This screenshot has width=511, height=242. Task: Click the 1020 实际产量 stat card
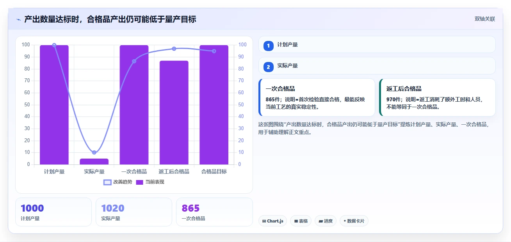tap(134, 212)
